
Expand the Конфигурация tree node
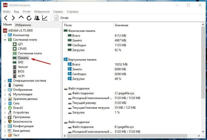(x=5, y=126)
